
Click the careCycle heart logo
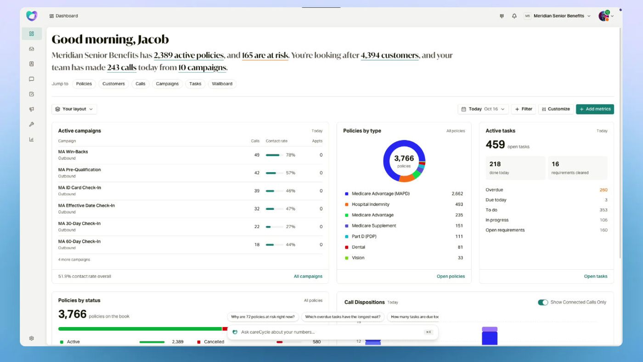point(32,16)
